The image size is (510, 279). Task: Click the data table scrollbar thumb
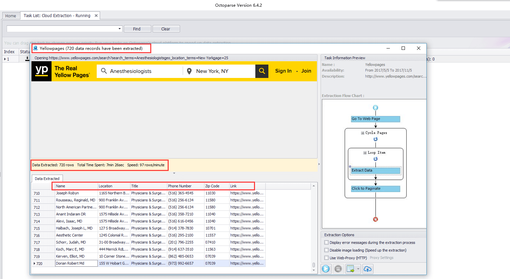click(x=314, y=265)
